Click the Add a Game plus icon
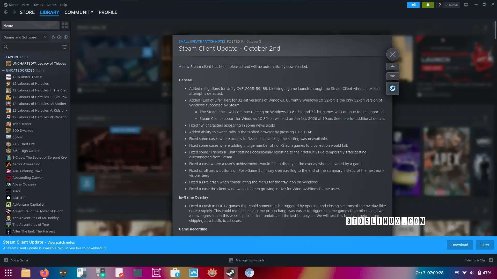 click(6, 260)
